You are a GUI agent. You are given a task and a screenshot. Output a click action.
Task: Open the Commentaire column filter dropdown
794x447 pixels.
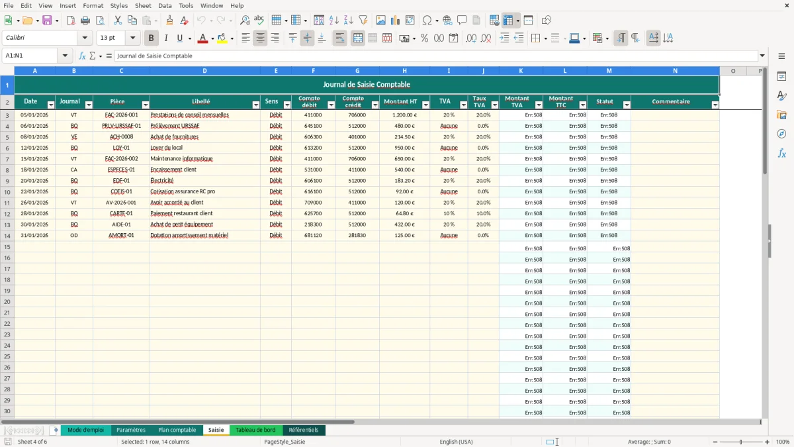(715, 105)
